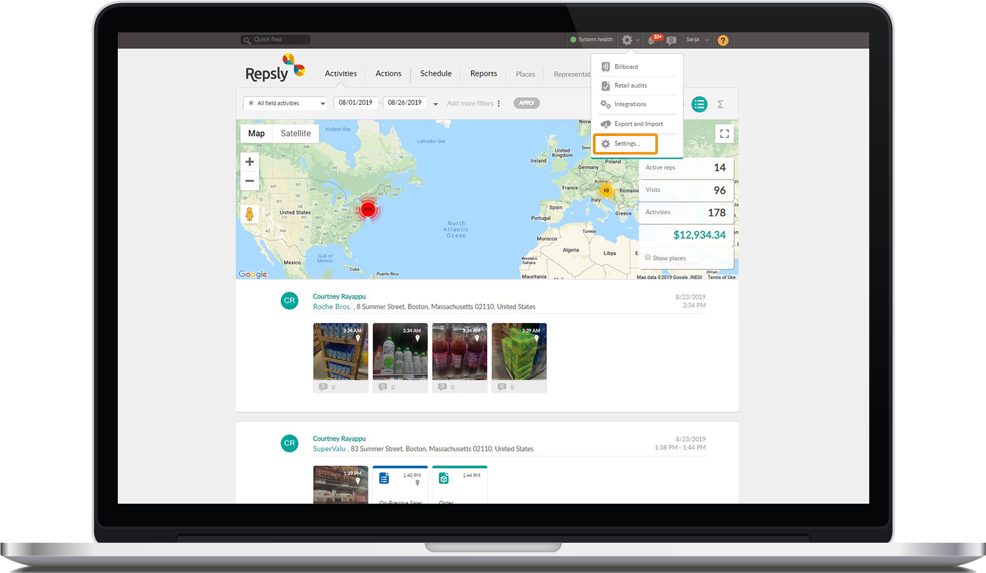Expand the date range preset arrow
Screen dimensions: 986x573
pyautogui.click(x=436, y=104)
